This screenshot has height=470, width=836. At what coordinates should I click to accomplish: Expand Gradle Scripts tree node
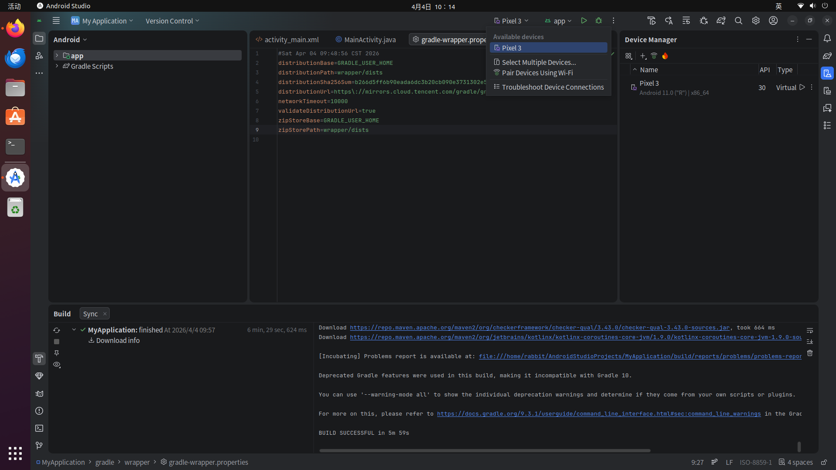pos(57,66)
